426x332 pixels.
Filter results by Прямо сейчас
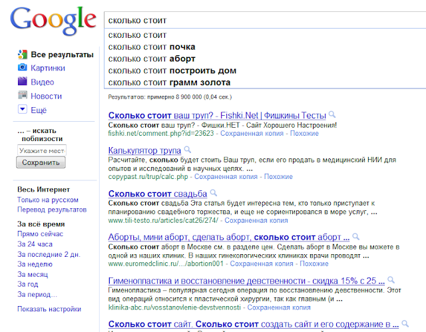pyautogui.click(x=40, y=234)
